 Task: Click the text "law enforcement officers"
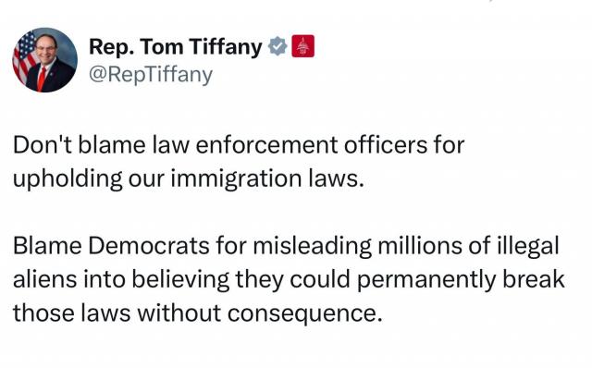(290, 145)
